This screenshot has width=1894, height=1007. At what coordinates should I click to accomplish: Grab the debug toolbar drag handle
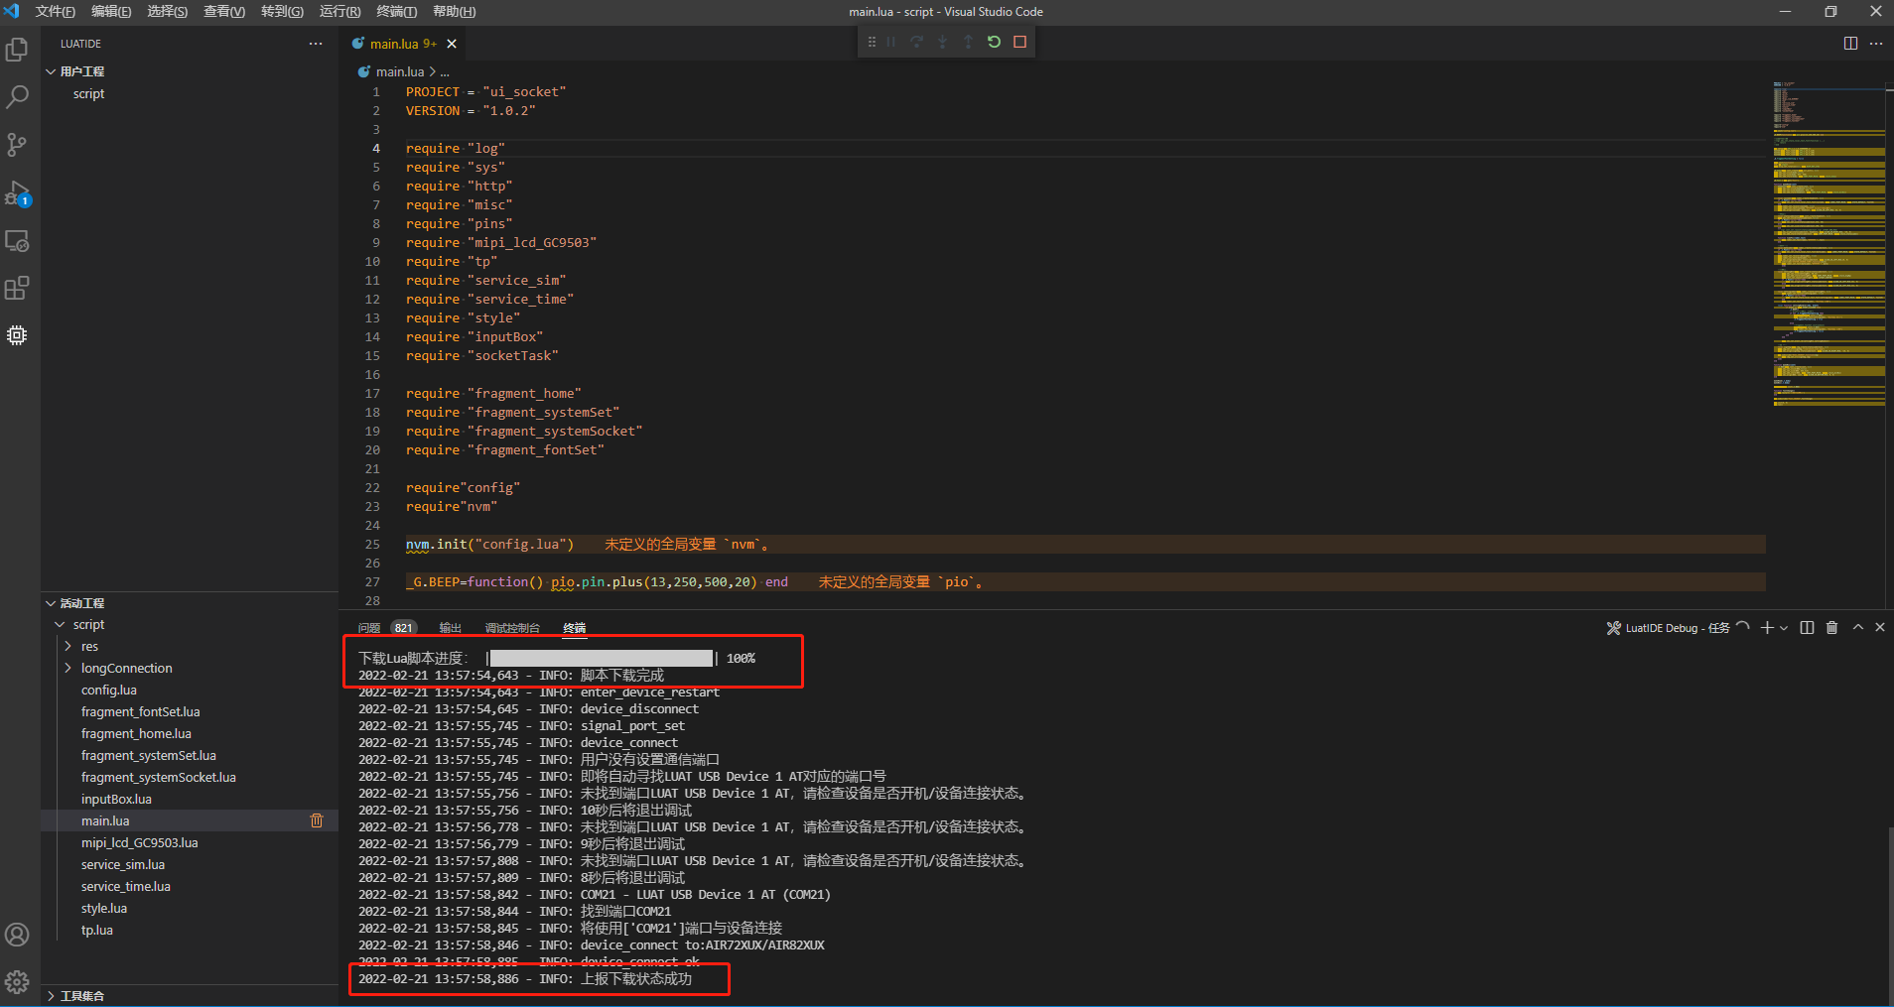point(872,42)
